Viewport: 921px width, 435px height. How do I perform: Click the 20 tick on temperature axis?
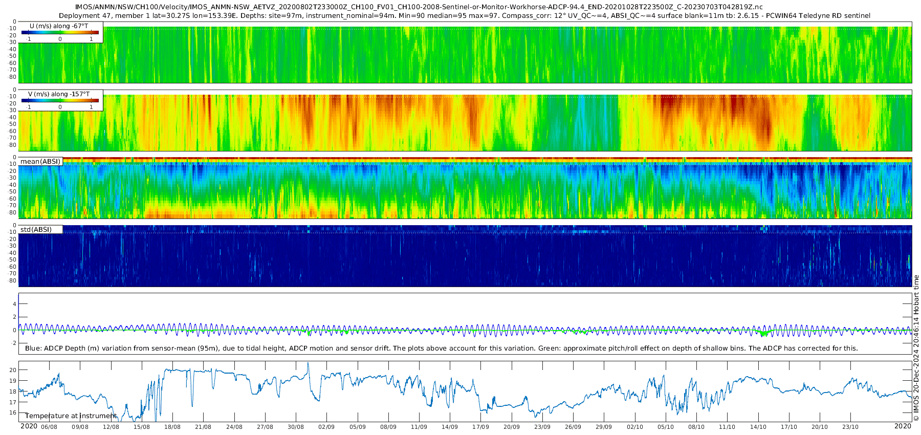(x=13, y=370)
